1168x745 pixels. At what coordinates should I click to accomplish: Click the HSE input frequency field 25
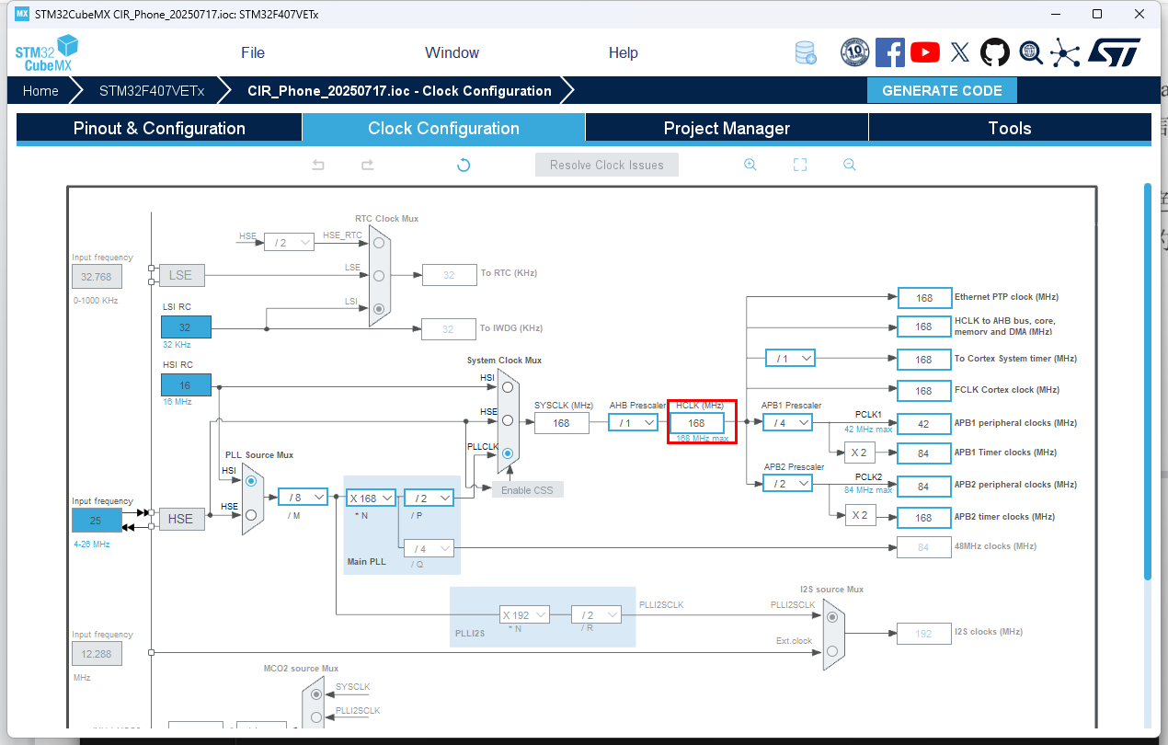pyautogui.click(x=97, y=520)
